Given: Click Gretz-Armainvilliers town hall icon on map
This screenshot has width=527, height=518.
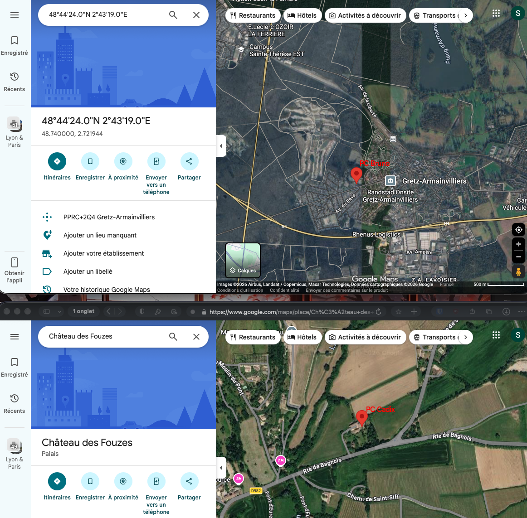Looking at the screenshot, I should point(390,181).
